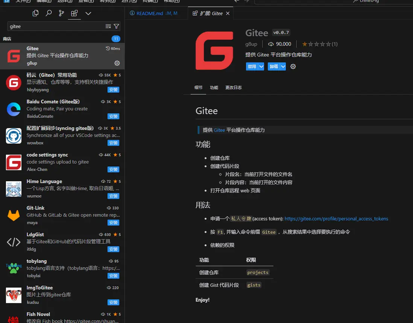Open the Source Control view

(x=61, y=13)
